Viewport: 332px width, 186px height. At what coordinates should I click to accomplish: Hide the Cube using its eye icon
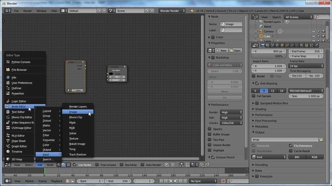click(x=314, y=36)
